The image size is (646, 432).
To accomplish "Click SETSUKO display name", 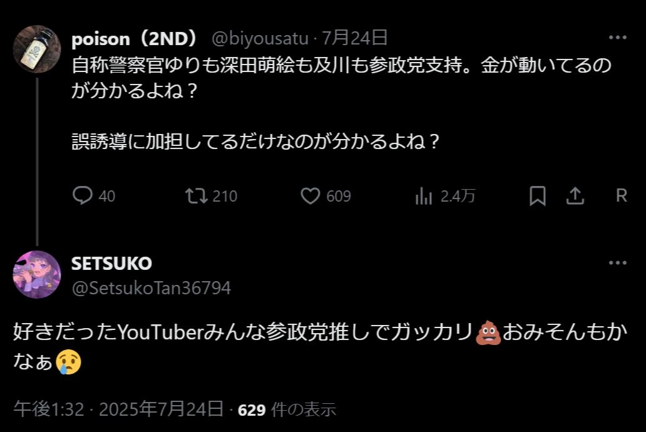I will (x=111, y=264).
